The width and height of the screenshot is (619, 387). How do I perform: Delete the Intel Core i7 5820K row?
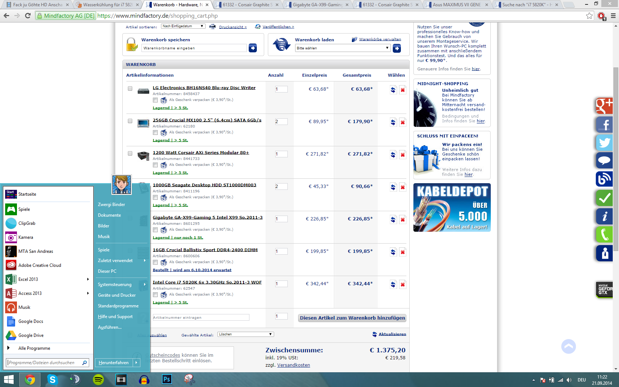pyautogui.click(x=403, y=285)
